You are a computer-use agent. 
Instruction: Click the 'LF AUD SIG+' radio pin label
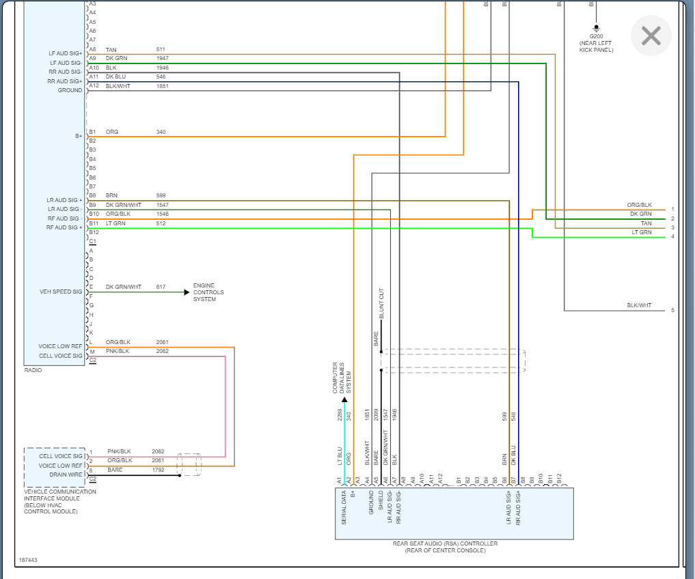(x=65, y=54)
